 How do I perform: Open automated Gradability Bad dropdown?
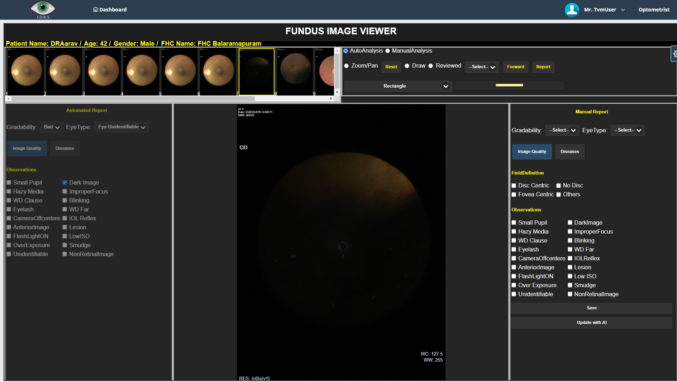coord(52,127)
